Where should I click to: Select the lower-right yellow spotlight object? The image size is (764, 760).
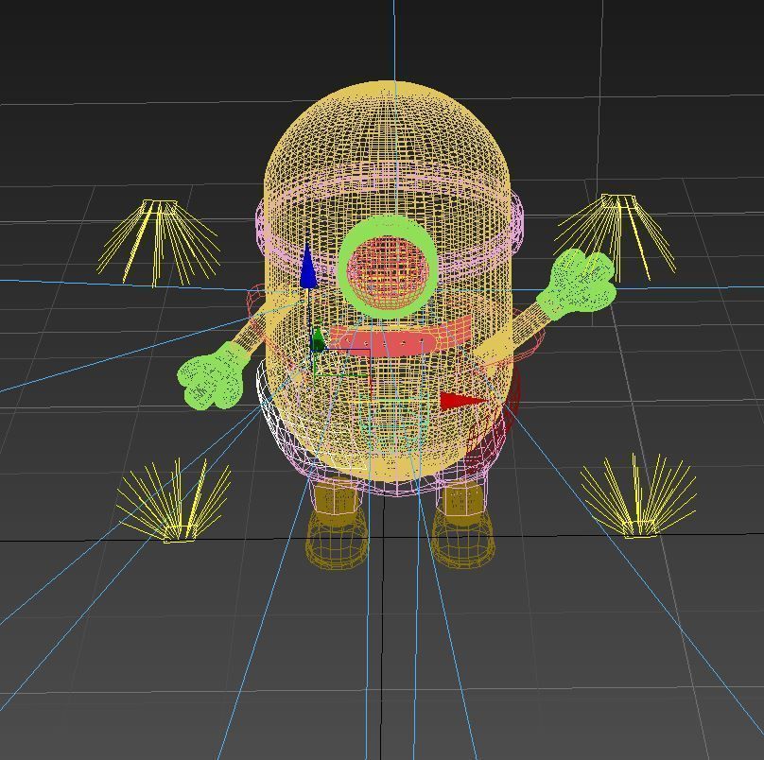click(x=638, y=496)
